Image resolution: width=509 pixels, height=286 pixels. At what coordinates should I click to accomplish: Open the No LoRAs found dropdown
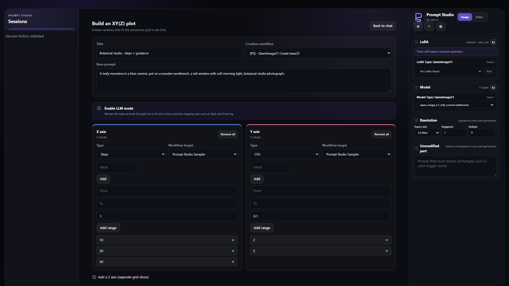pos(449,71)
